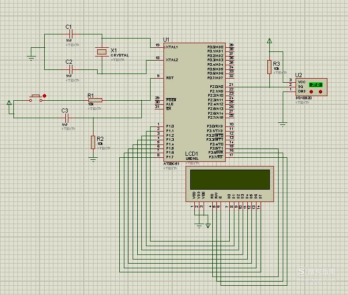This screenshot has height=295, width=348.
Task: Select the C2 capacitor symbol
Action: coord(71,69)
